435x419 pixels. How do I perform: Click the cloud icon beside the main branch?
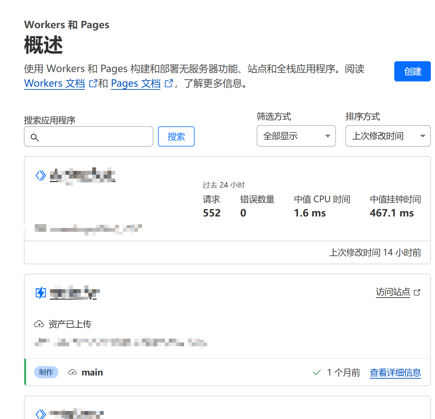(x=72, y=372)
